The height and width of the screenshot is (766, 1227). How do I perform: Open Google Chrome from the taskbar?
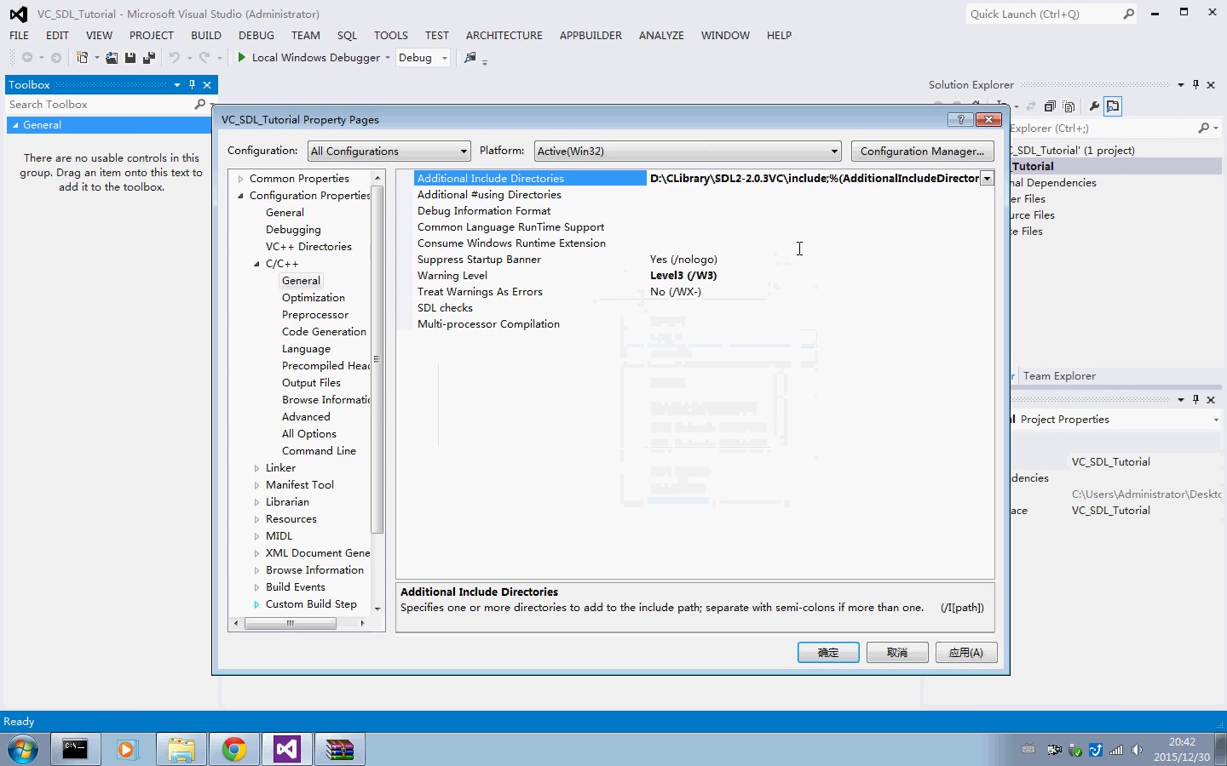coord(234,750)
